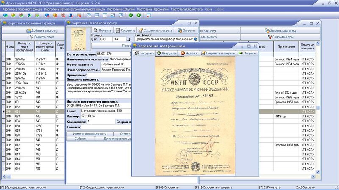This screenshot has width=339, height=190.
Task: Open the Картотека Научно-вспомогательного фонда menu
Action: coord(75,9)
